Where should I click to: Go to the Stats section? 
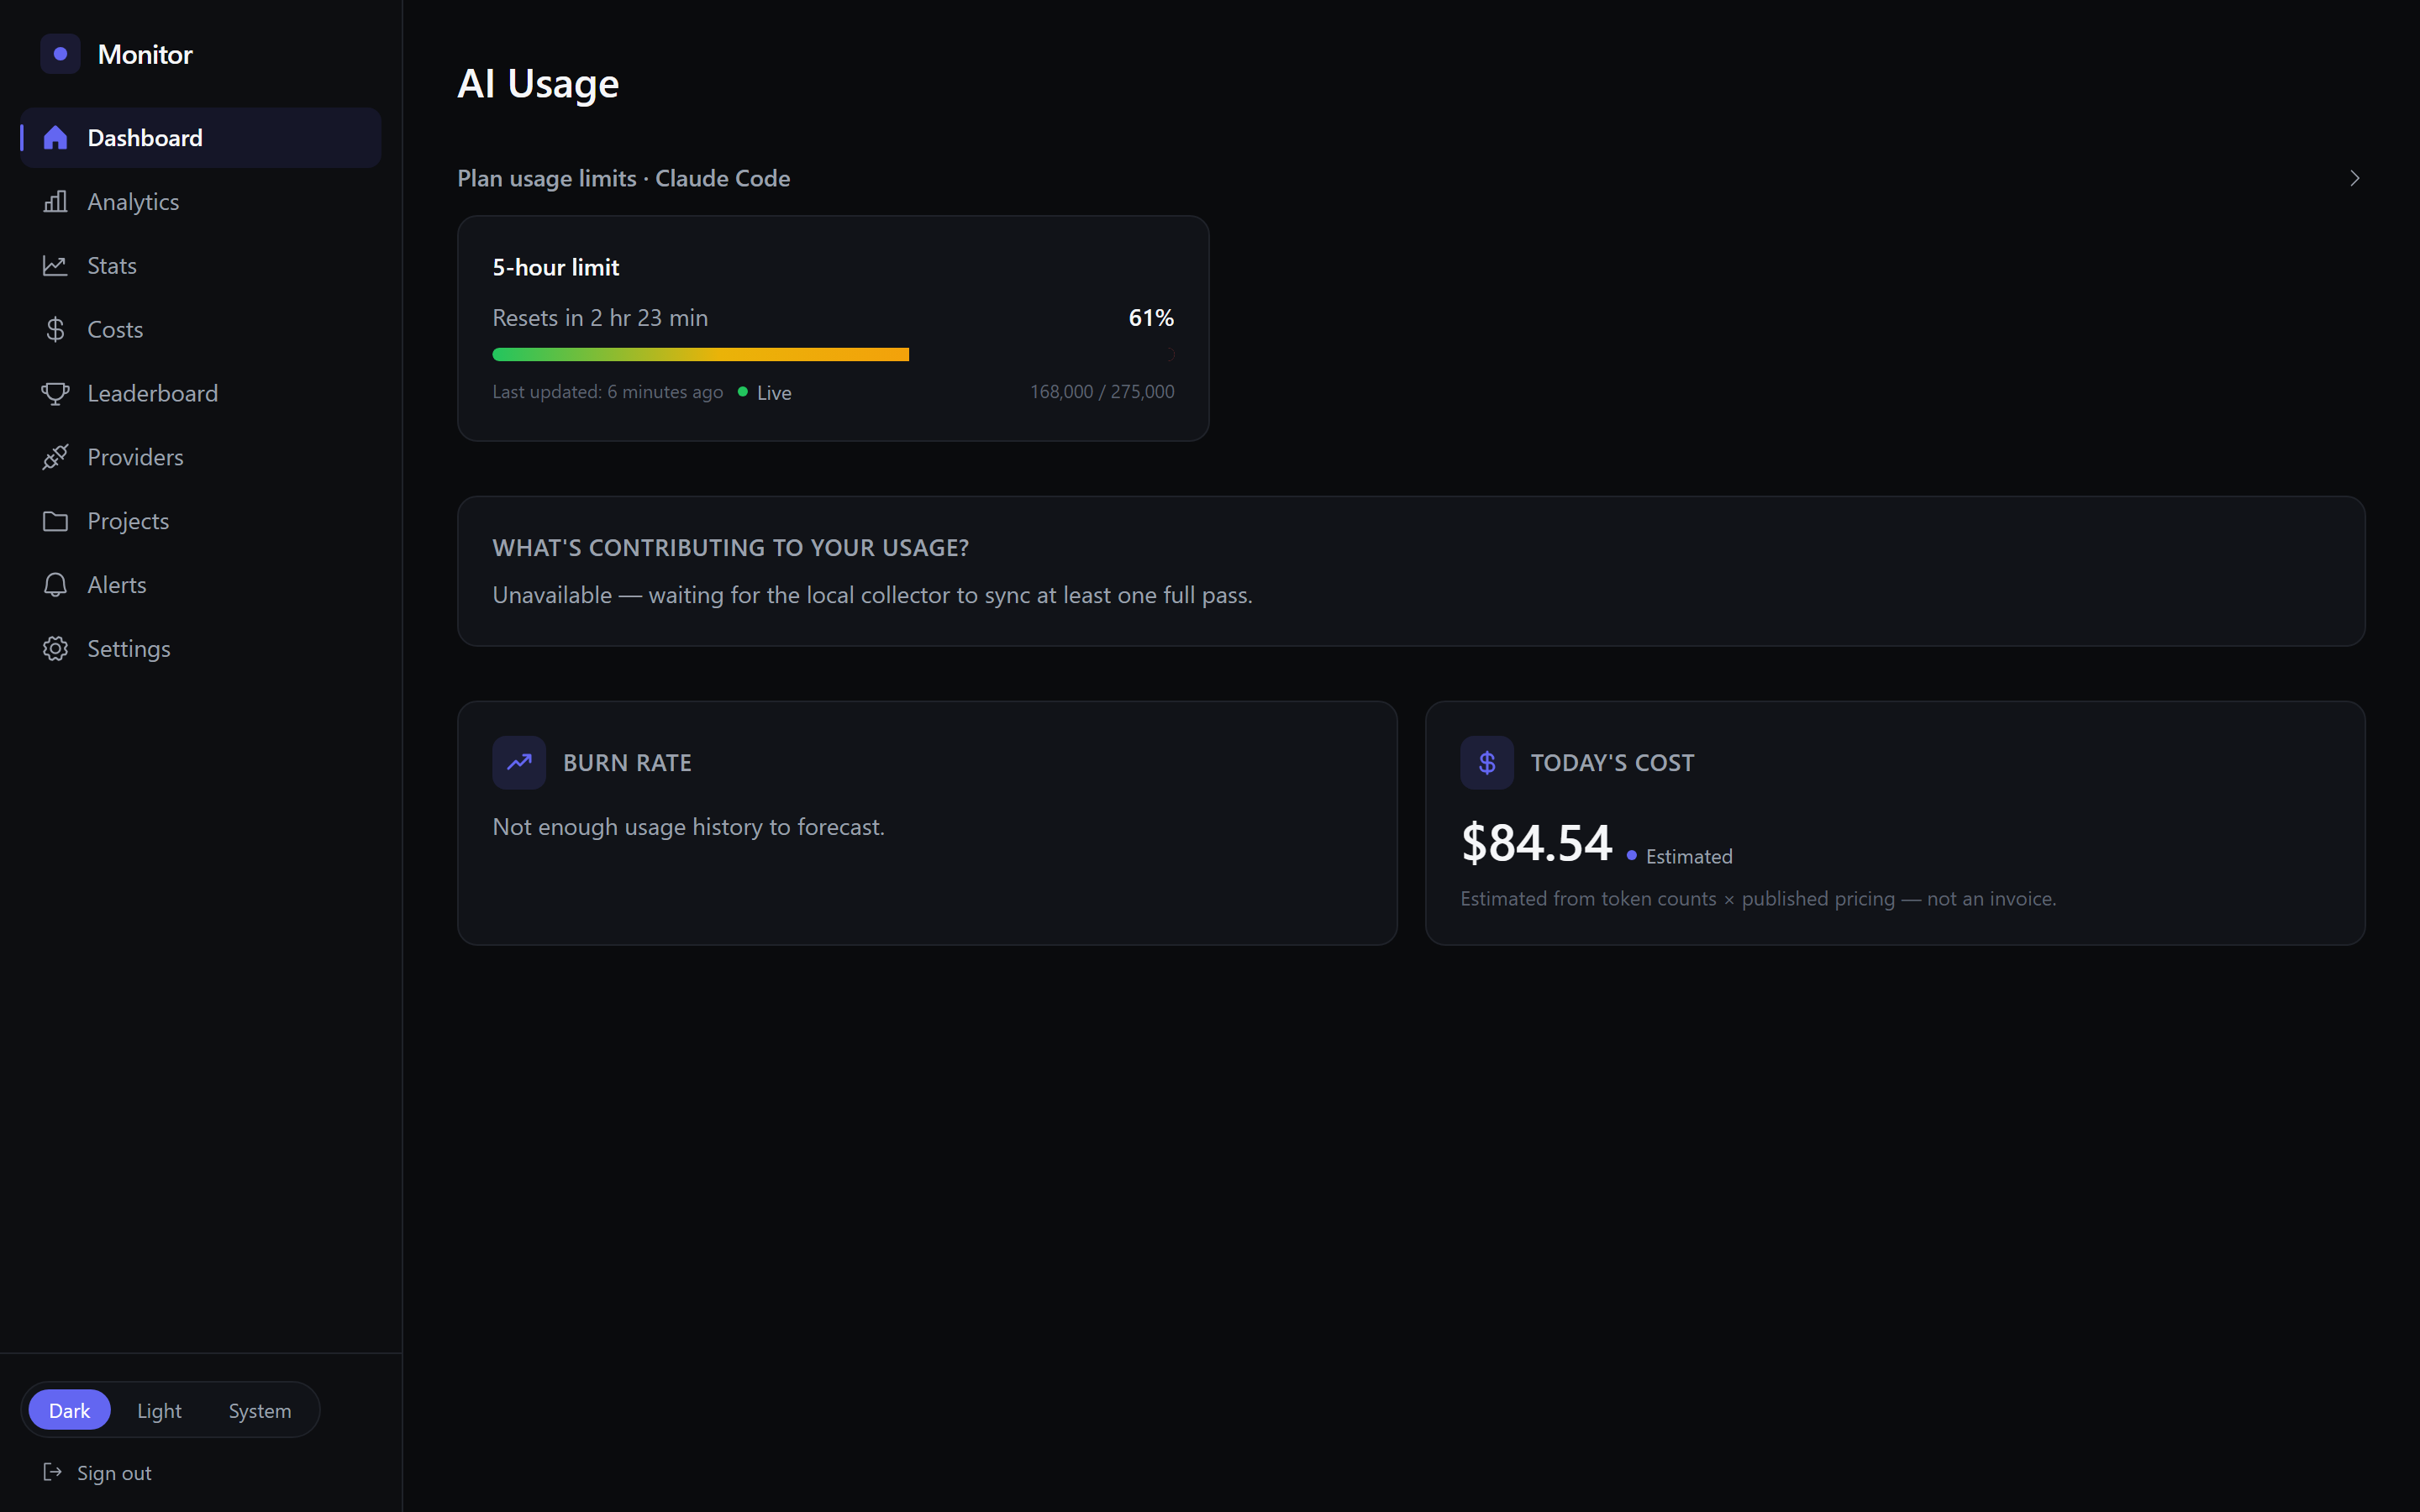200,266
